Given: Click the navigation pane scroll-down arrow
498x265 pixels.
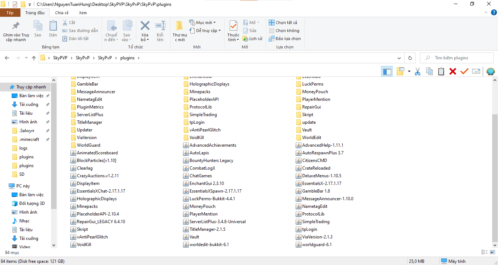Looking at the screenshot, I should (54, 245).
